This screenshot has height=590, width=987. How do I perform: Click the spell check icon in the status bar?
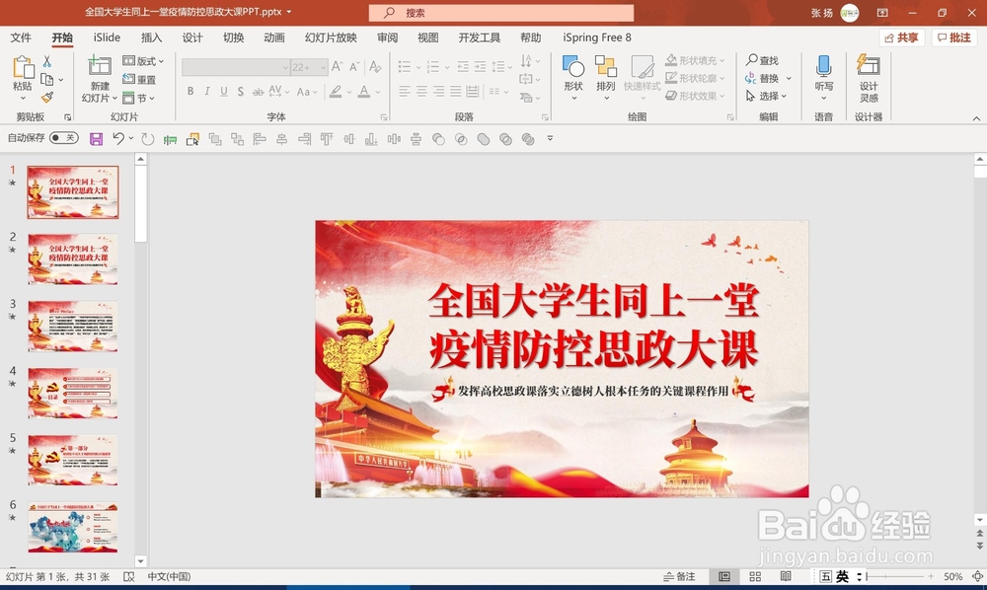tap(129, 577)
